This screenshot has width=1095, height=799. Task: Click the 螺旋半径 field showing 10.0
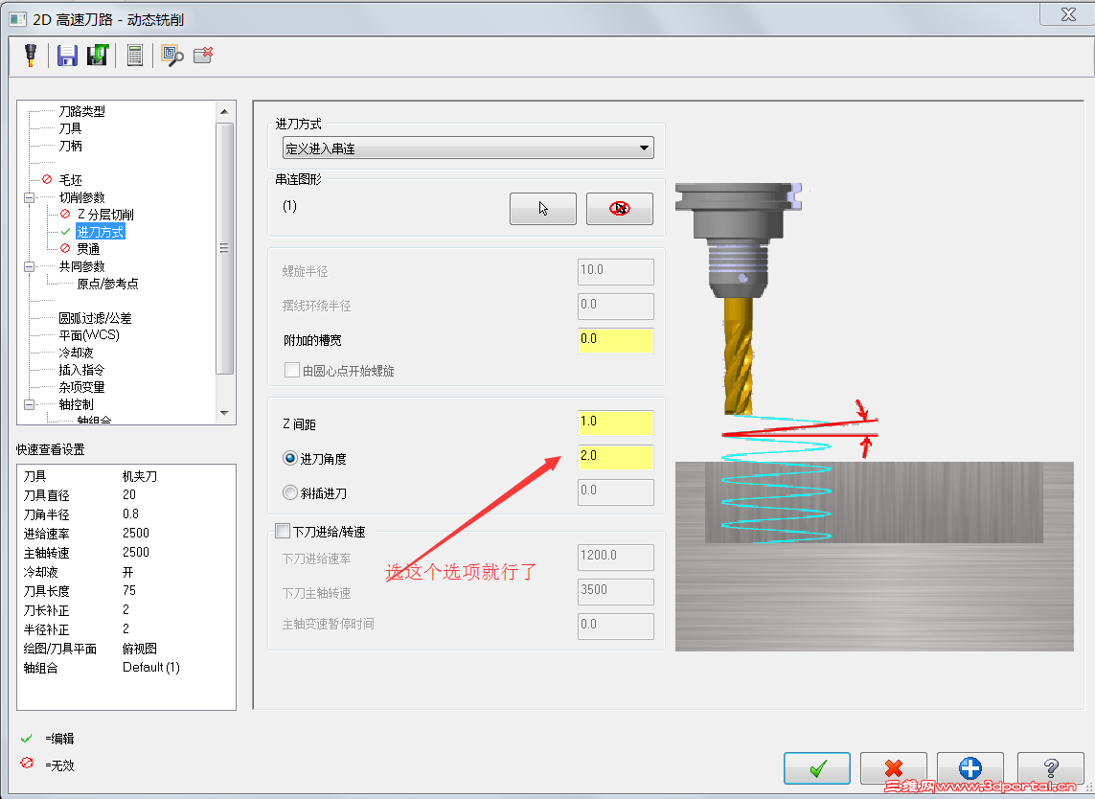(x=616, y=271)
